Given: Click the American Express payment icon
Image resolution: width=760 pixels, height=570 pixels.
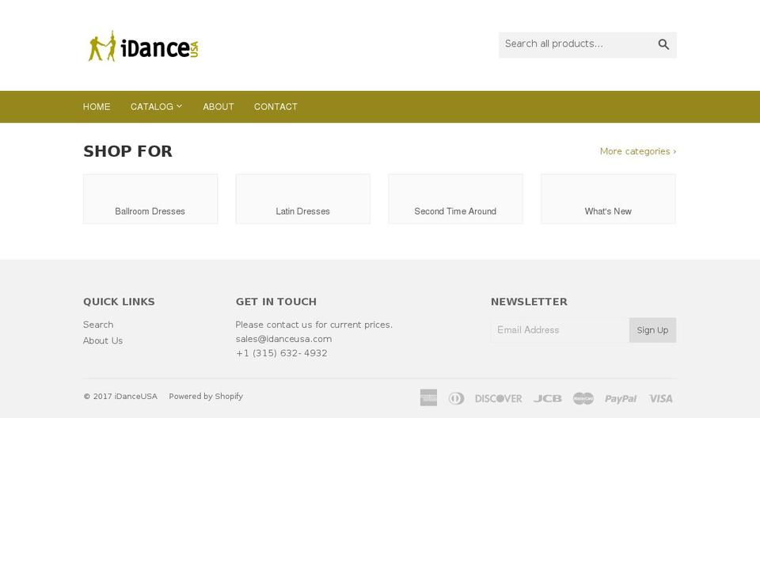Looking at the screenshot, I should (428, 398).
